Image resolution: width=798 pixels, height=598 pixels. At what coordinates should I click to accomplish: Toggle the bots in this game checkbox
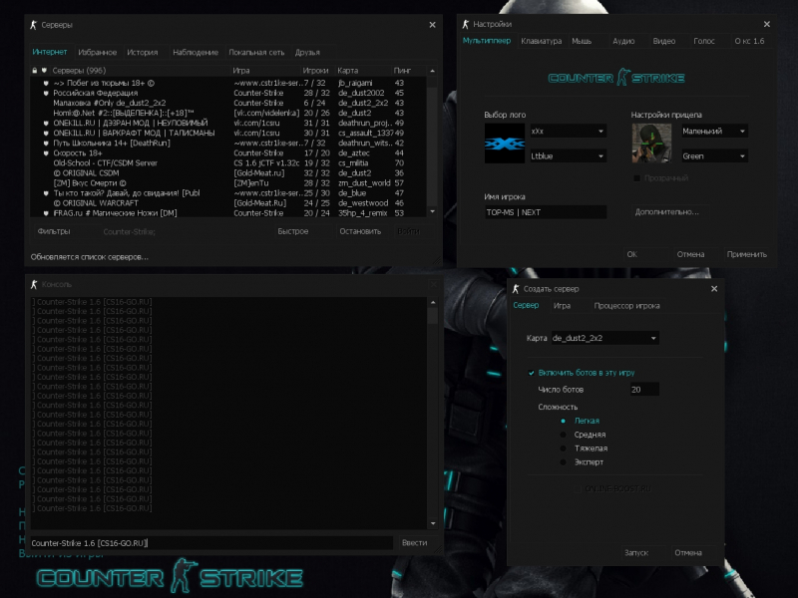pyautogui.click(x=532, y=373)
